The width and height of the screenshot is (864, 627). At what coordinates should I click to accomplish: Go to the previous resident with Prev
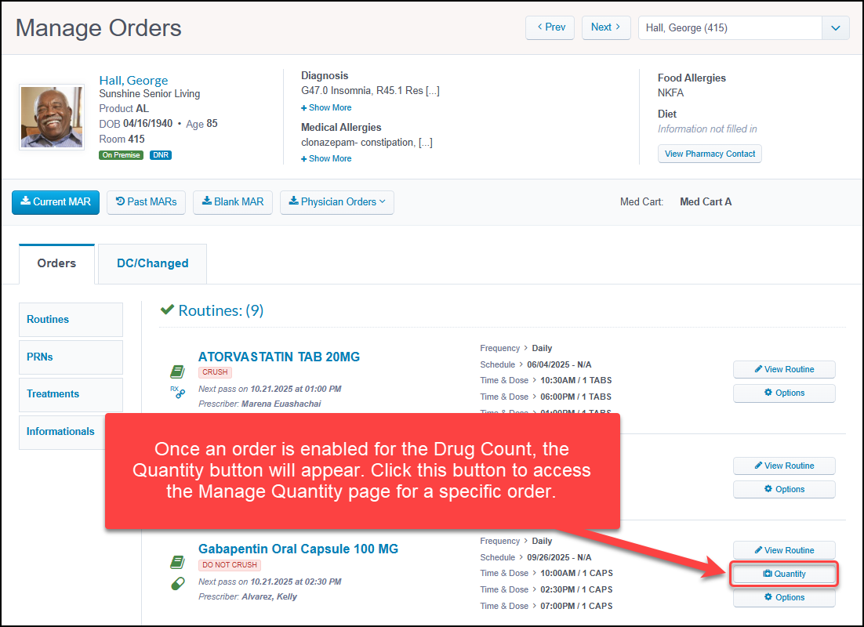pos(550,27)
